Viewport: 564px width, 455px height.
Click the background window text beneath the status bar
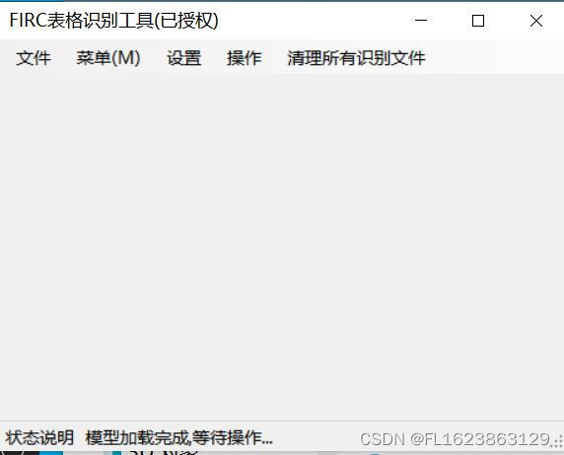tap(164, 452)
